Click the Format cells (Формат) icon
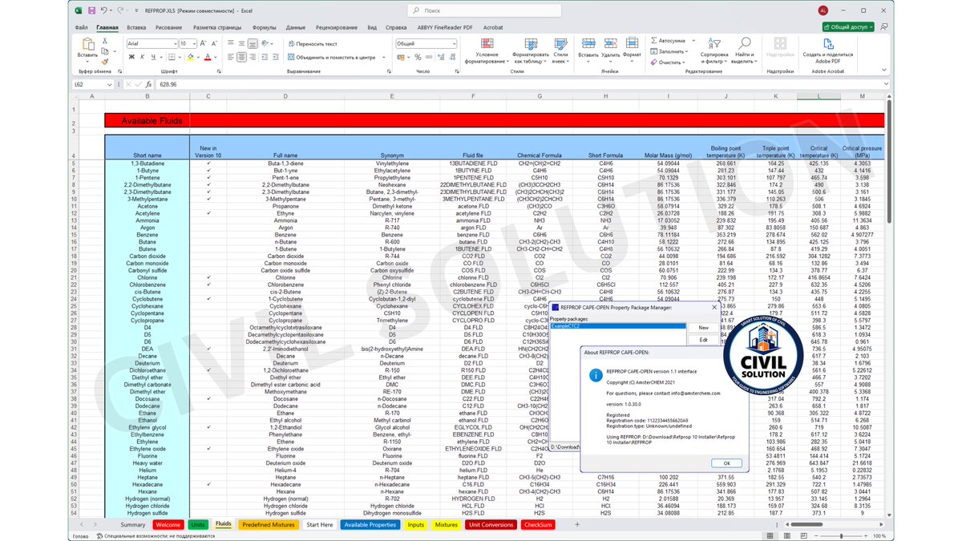The width and height of the screenshot is (962, 541). coord(632,42)
